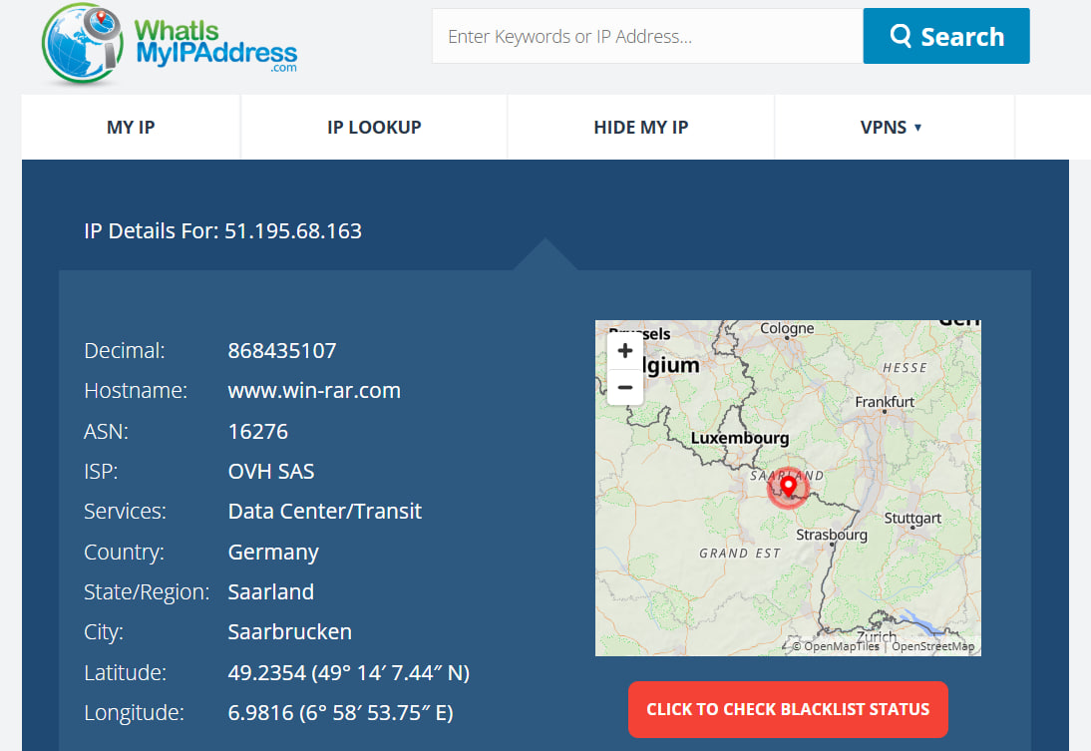Click the magnifying glass search icon
The height and width of the screenshot is (751, 1091).
pos(903,36)
